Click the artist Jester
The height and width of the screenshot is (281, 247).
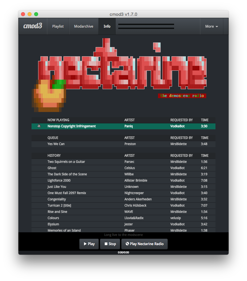click(x=129, y=224)
